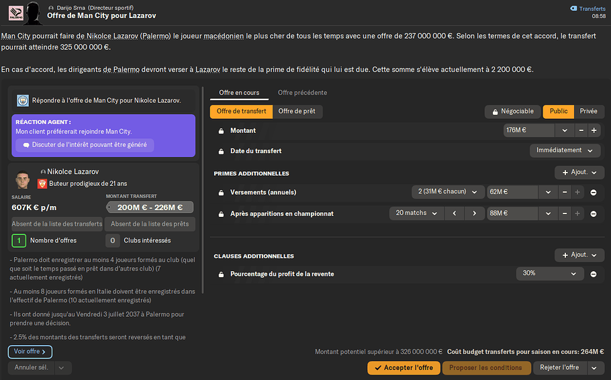The height and width of the screenshot is (380, 611).
Task: Remove Après apparitions en championnat clause
Action: [x=594, y=213]
